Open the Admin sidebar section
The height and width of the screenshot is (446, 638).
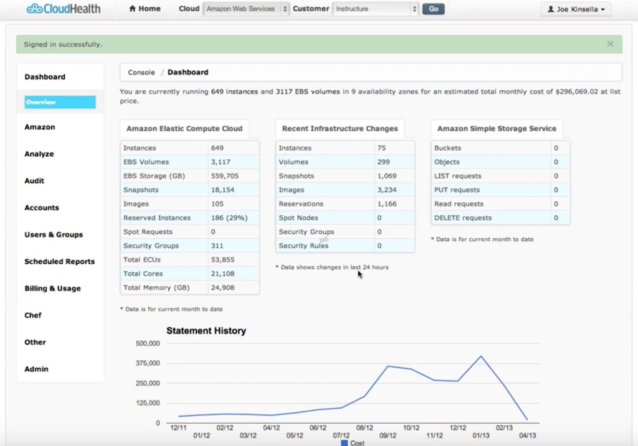[x=36, y=369]
